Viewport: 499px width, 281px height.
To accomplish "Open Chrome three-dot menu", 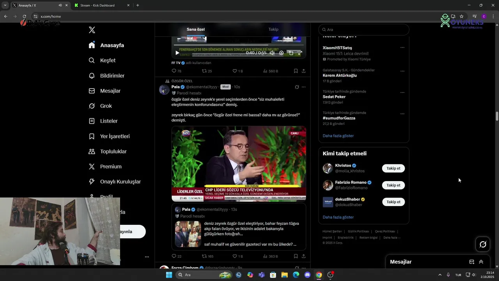I will pos(493,16).
